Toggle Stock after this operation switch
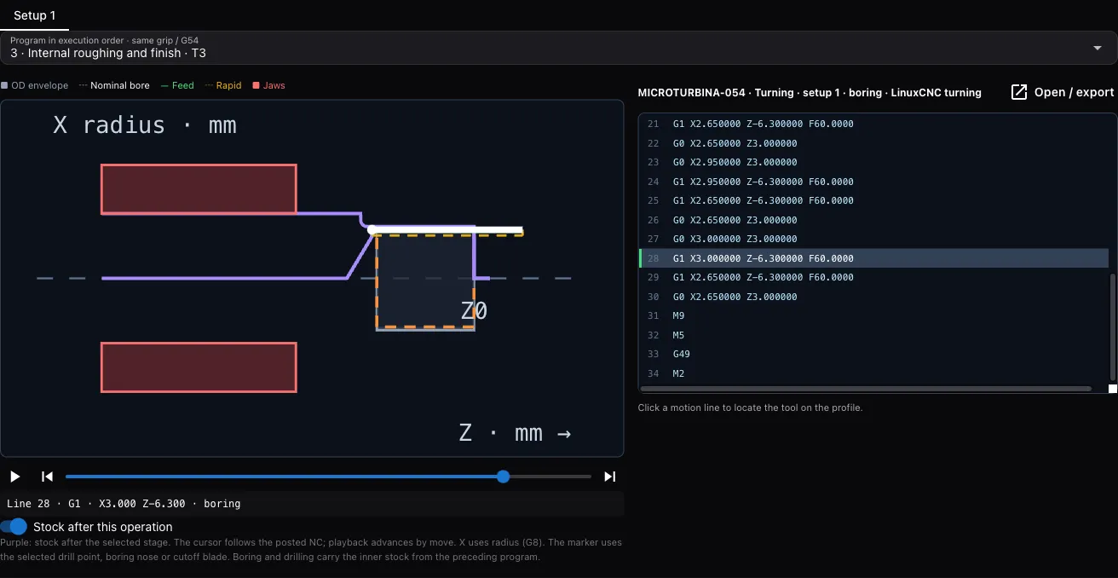This screenshot has width=1118, height=578. (14, 527)
